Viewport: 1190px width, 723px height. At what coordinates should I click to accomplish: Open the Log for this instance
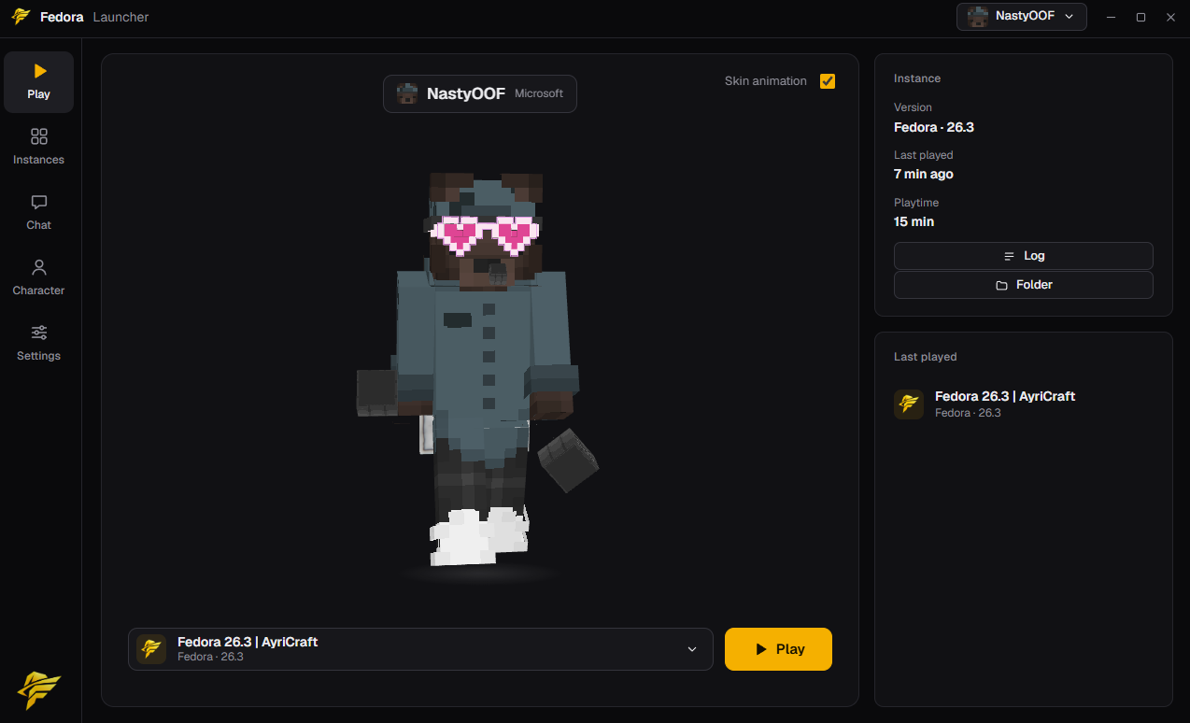click(x=1023, y=256)
